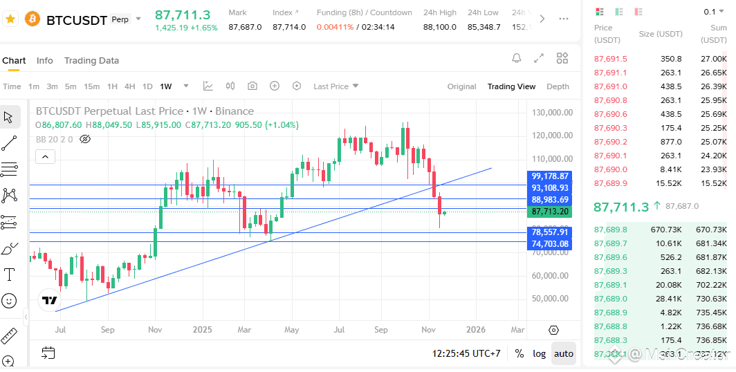Image resolution: width=736 pixels, height=372 pixels.
Task: Select the horizontal lines Fibonacci tool
Action: pos(10,169)
